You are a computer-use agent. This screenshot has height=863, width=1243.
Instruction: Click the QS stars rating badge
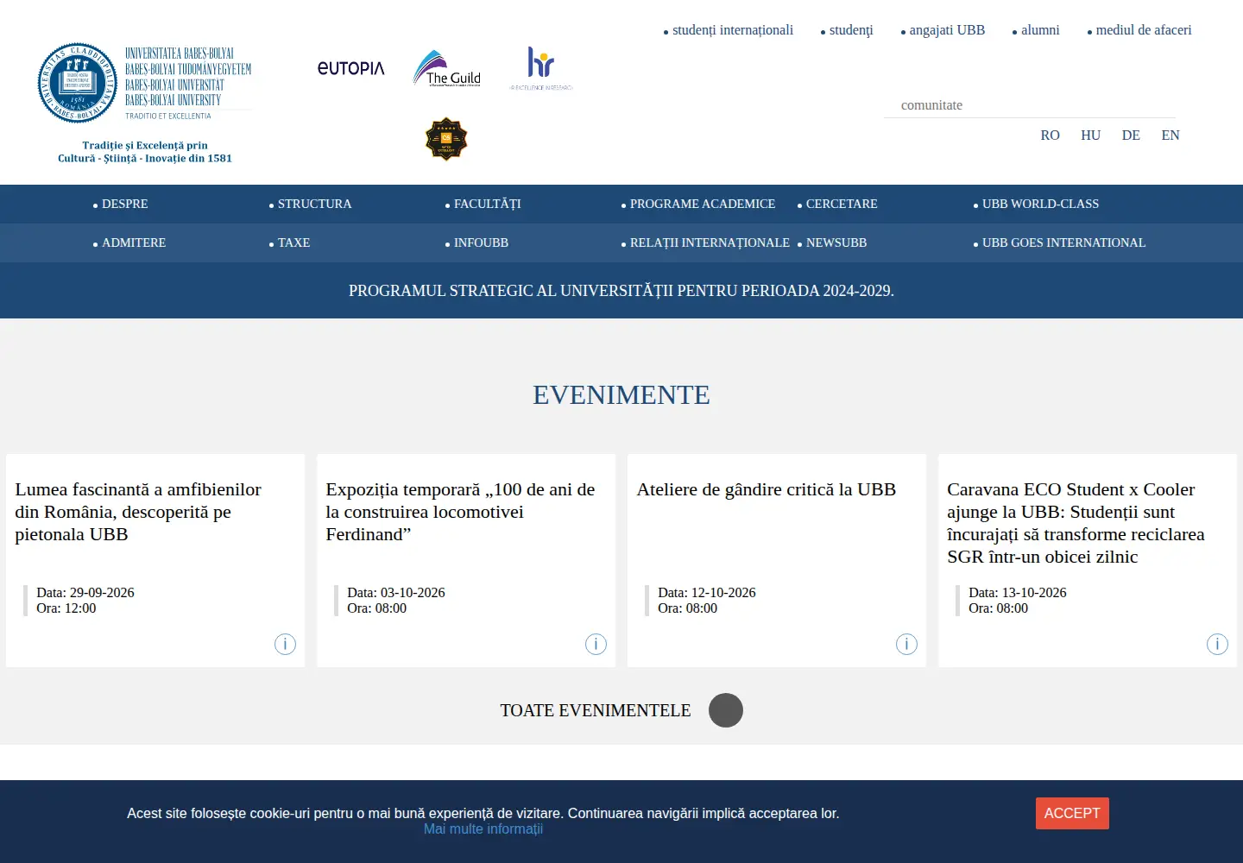(x=446, y=139)
